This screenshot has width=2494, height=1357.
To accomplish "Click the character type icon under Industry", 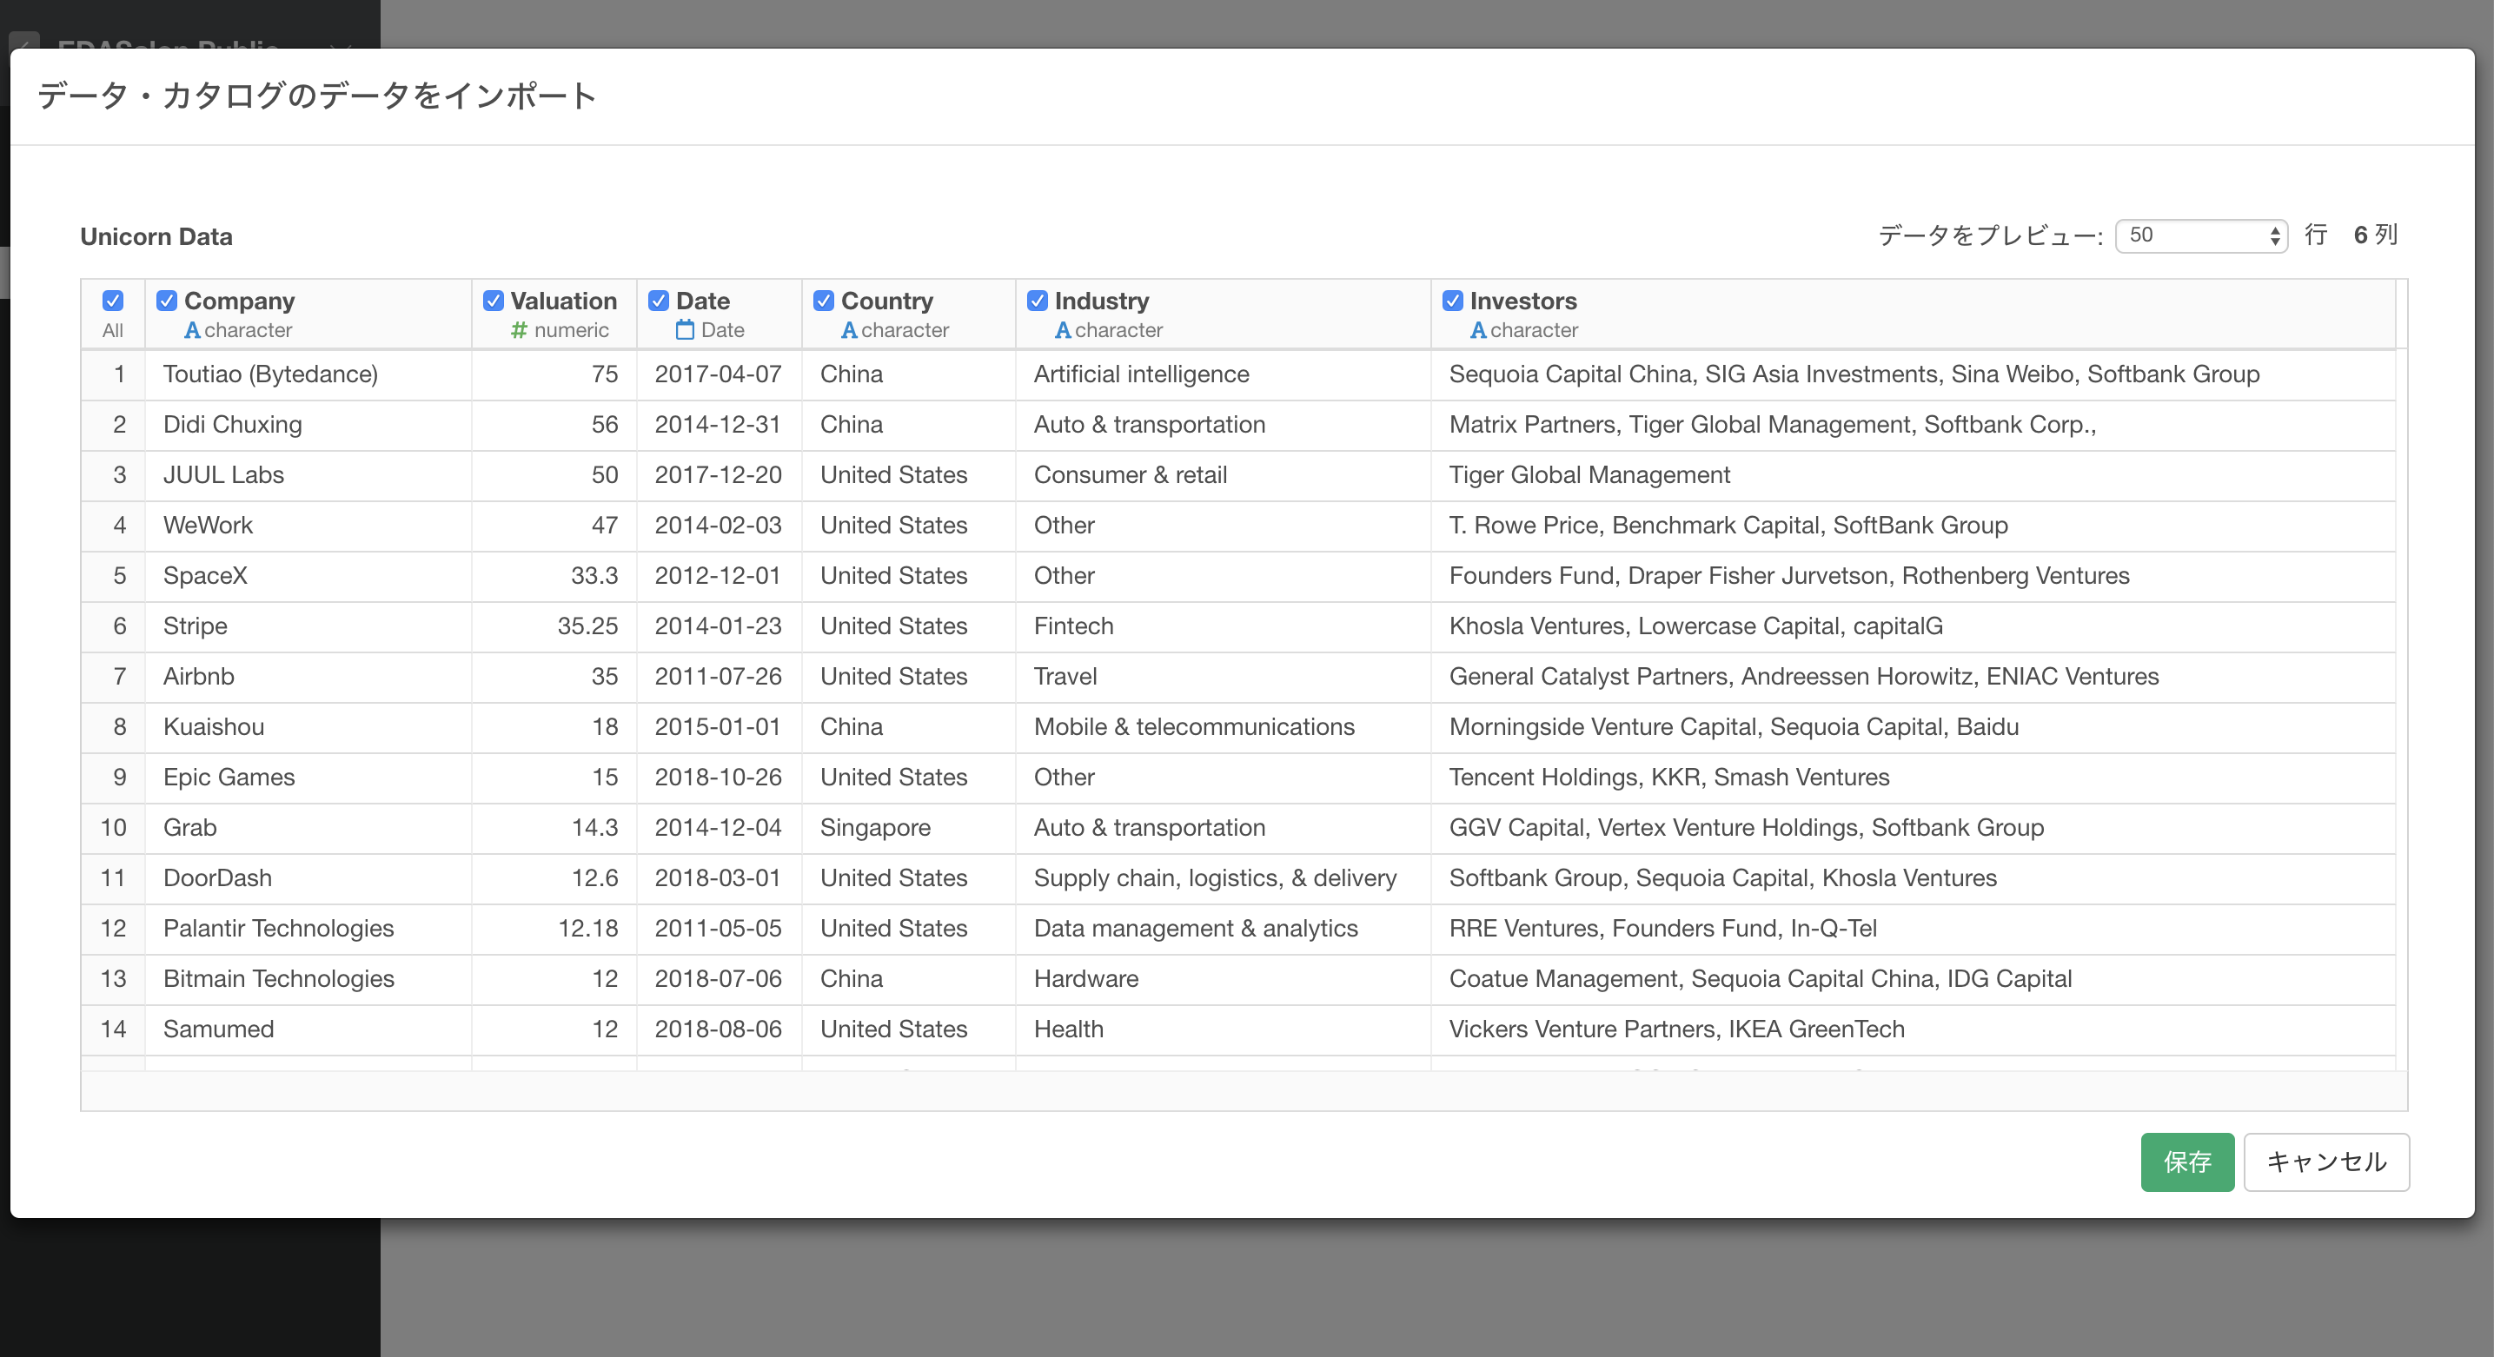I will point(1062,330).
